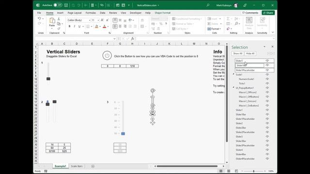Toggle visibility of UI_PopupButton1
This screenshot has height=174, width=310.
click(x=267, y=88)
